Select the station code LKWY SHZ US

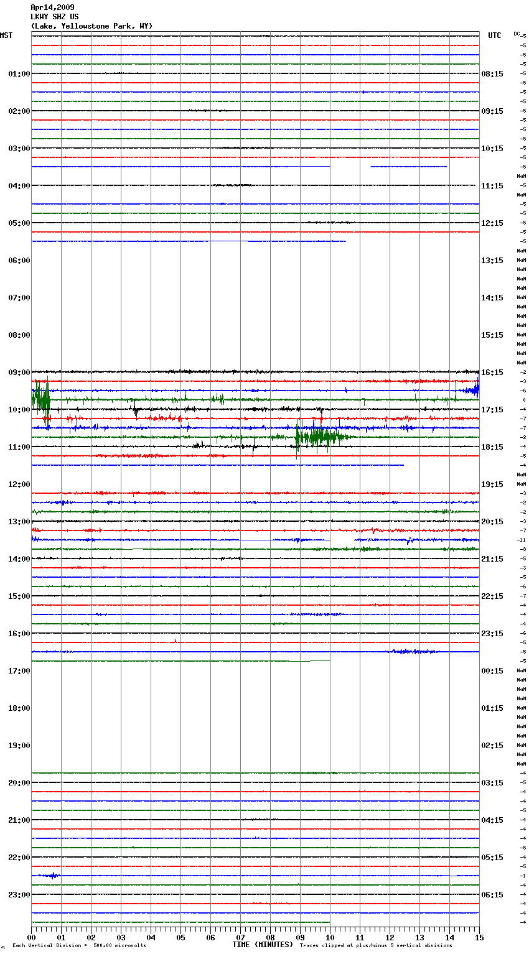(x=55, y=17)
